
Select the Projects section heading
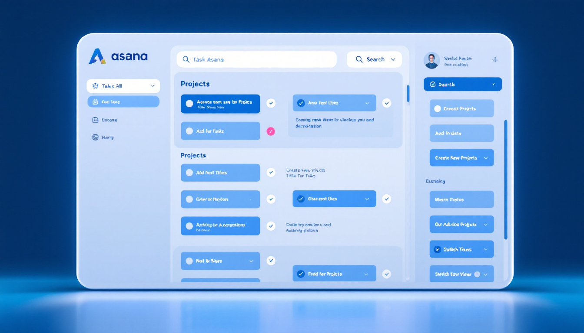coord(195,84)
